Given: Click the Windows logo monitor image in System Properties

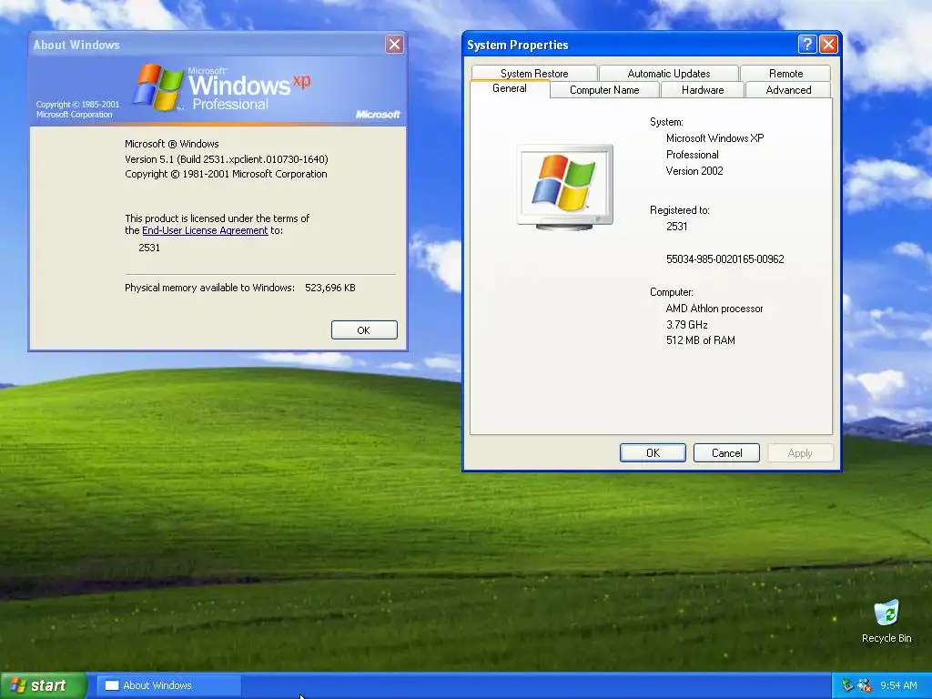Looking at the screenshot, I should pyautogui.click(x=564, y=187).
